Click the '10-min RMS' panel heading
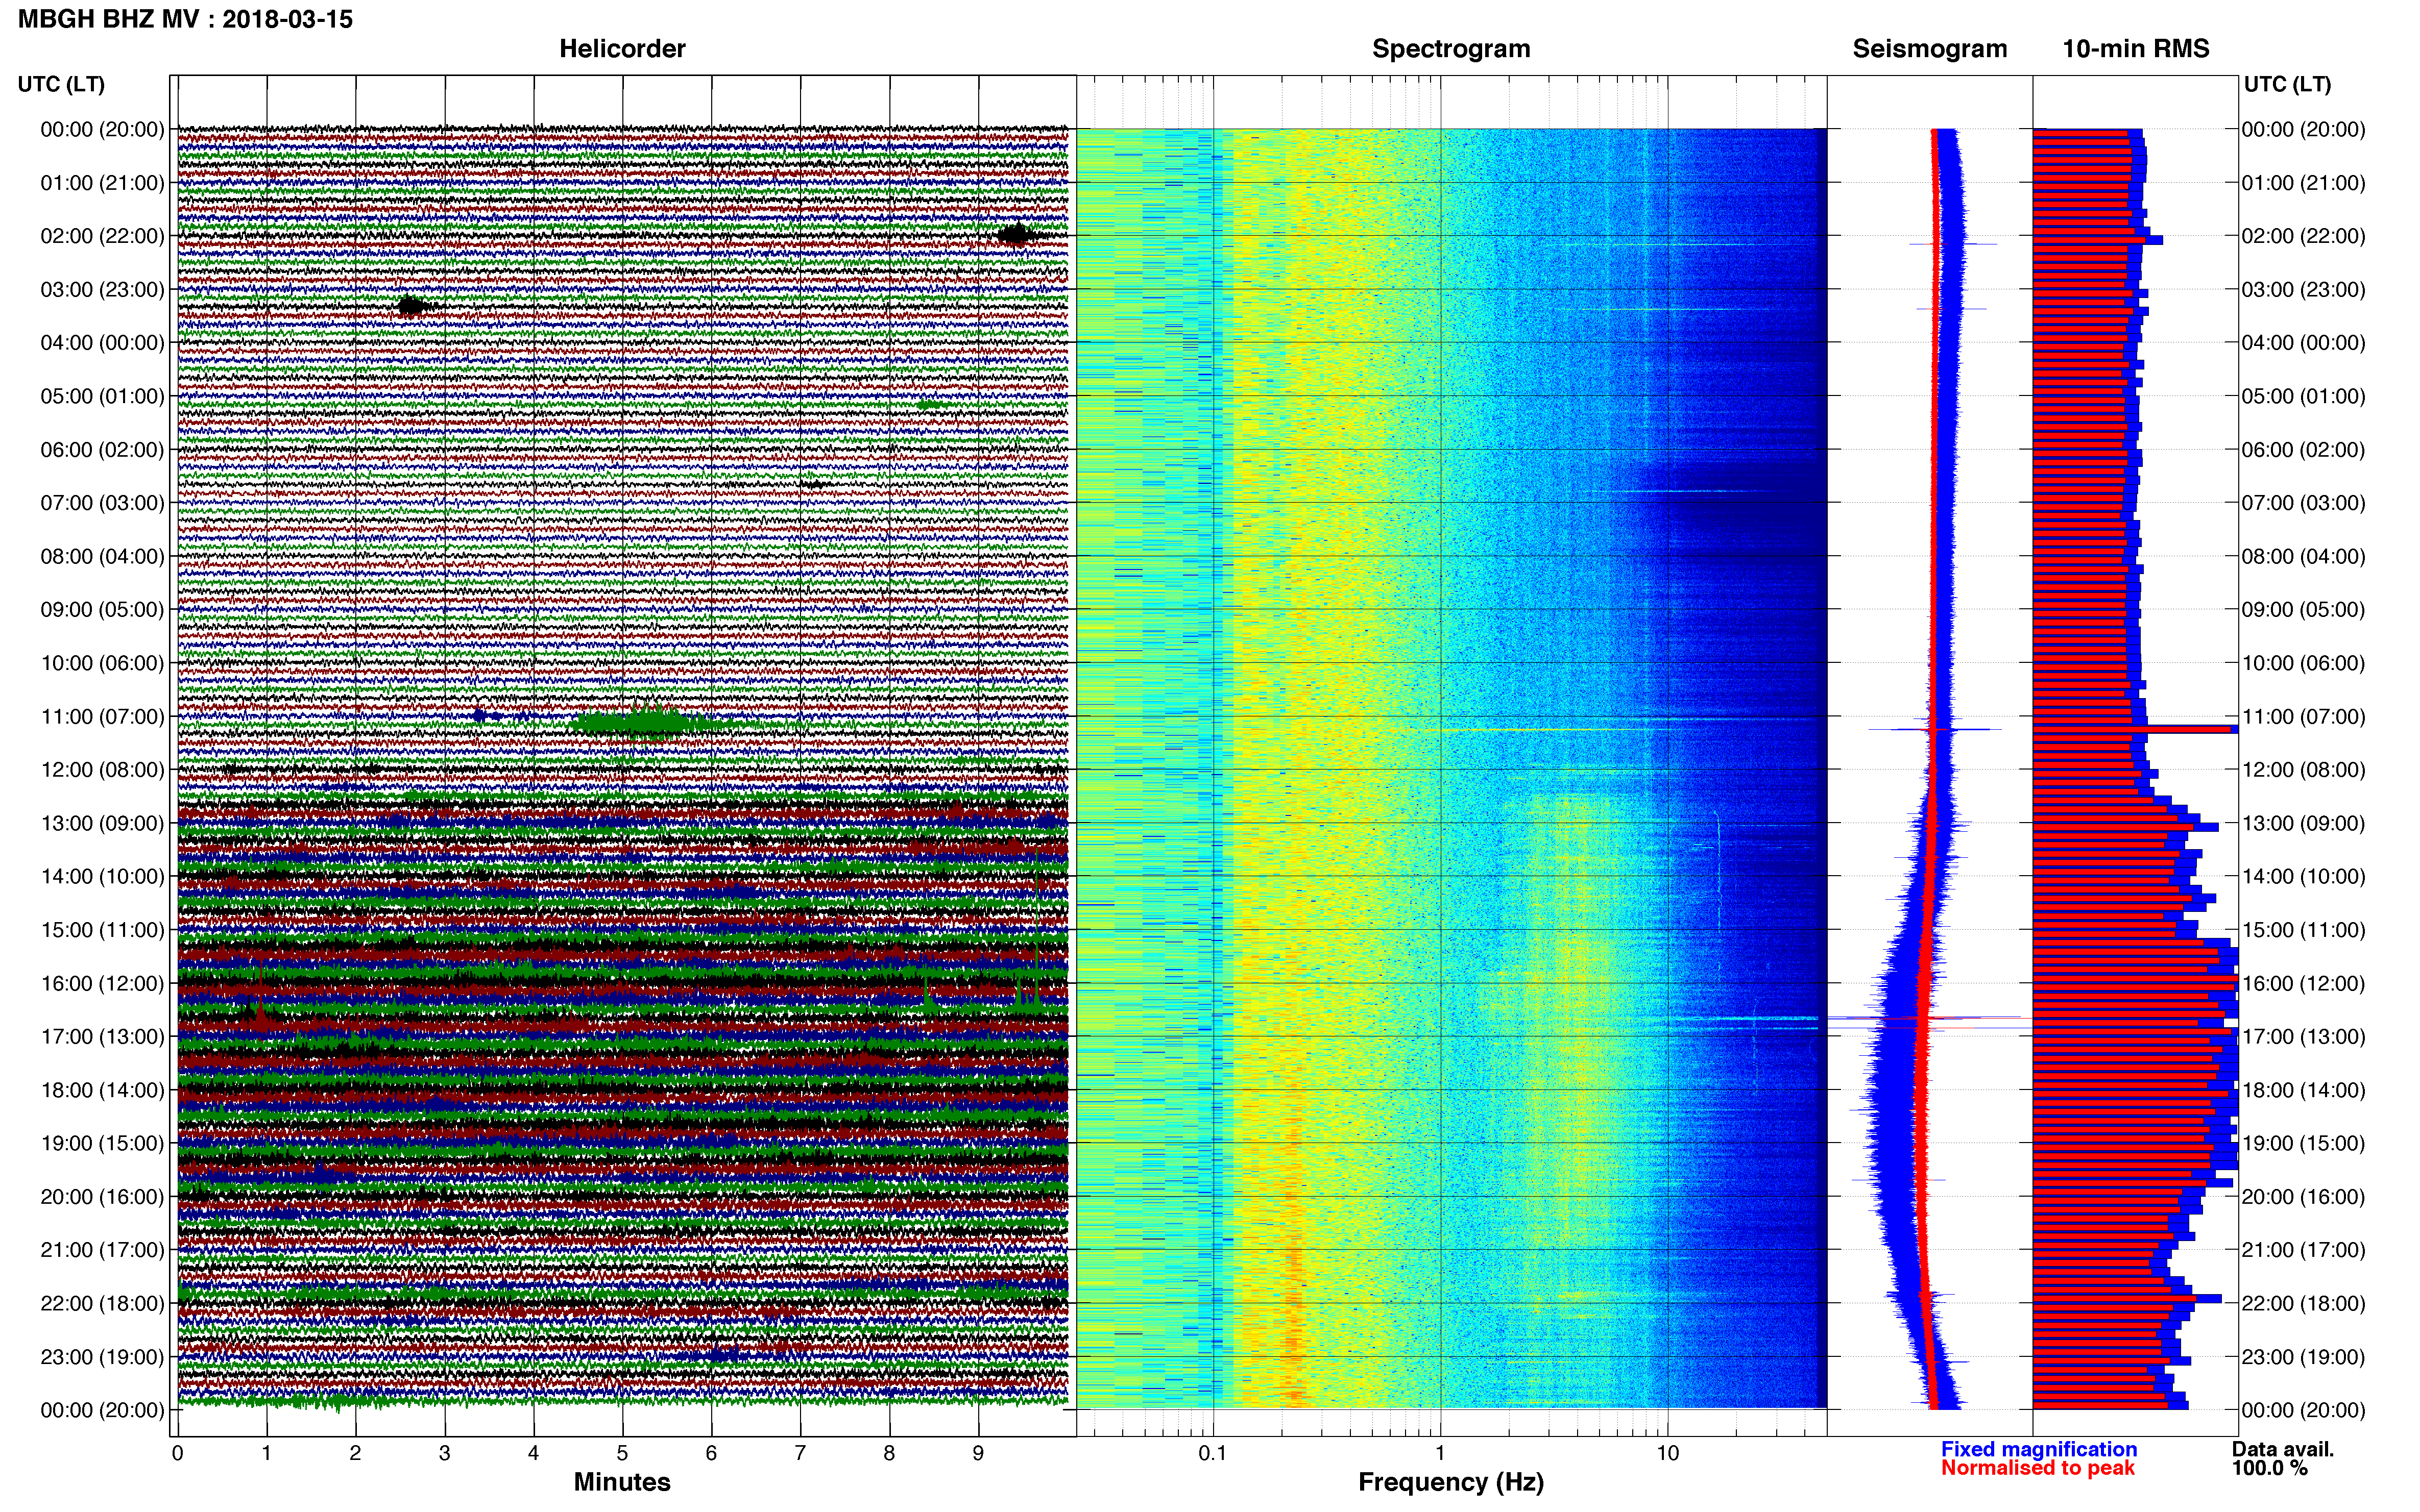 tap(2136, 49)
